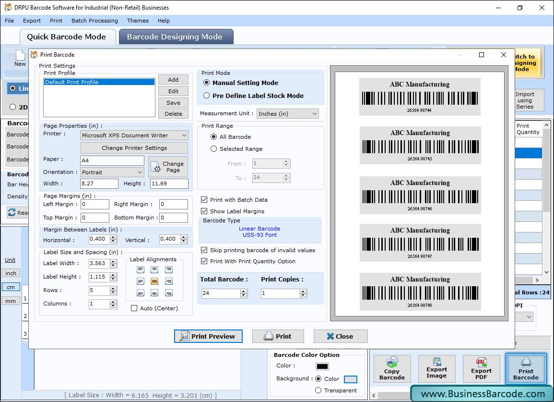The width and height of the screenshot is (554, 402).
Task: Toggle Skip printing barcode of invalid values
Action: [x=204, y=250]
